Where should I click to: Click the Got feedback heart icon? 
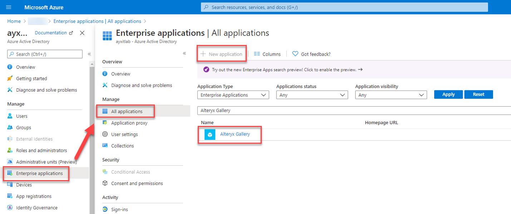click(295, 54)
